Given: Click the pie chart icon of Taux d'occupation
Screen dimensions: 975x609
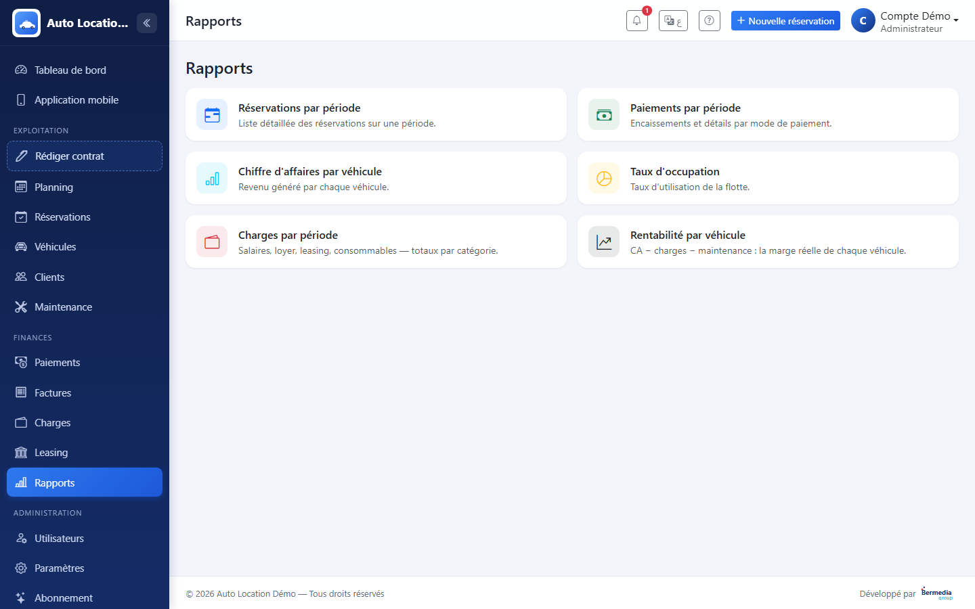Looking at the screenshot, I should [x=604, y=178].
